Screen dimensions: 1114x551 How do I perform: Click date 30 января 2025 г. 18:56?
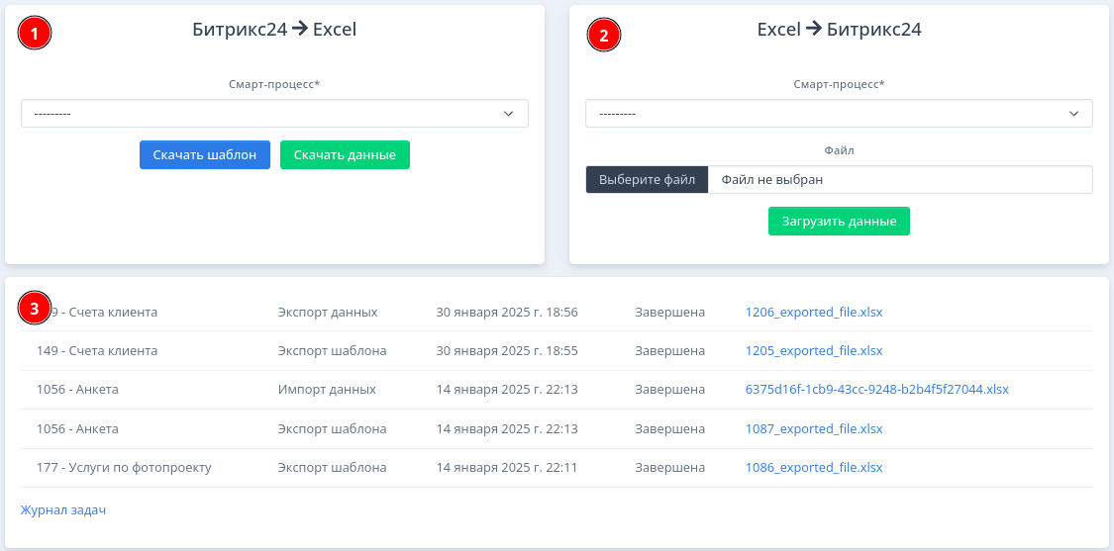tap(507, 312)
